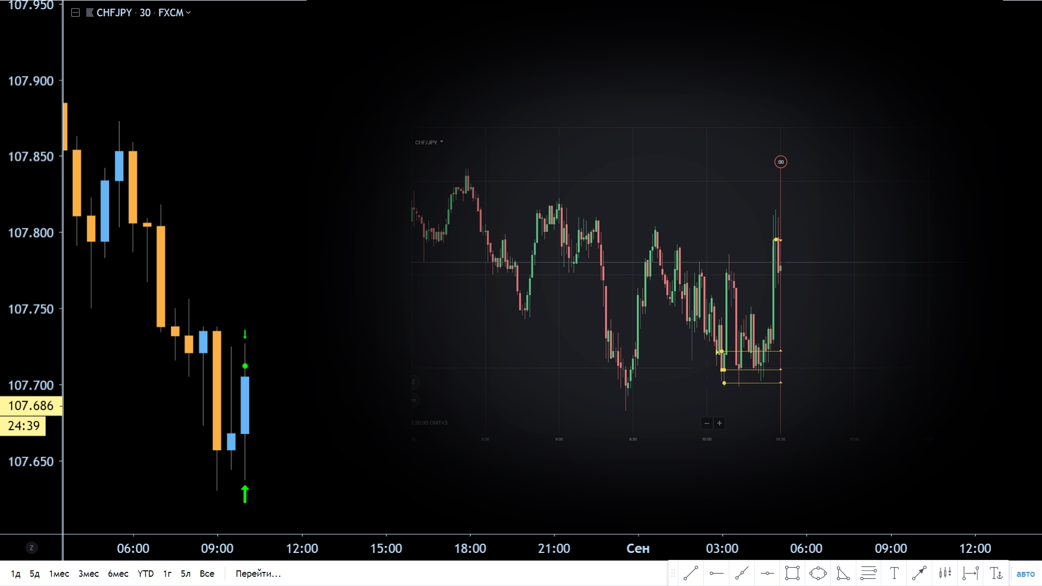
Task: Collapse the CHFJPY legend with minus box
Action: tap(75, 12)
